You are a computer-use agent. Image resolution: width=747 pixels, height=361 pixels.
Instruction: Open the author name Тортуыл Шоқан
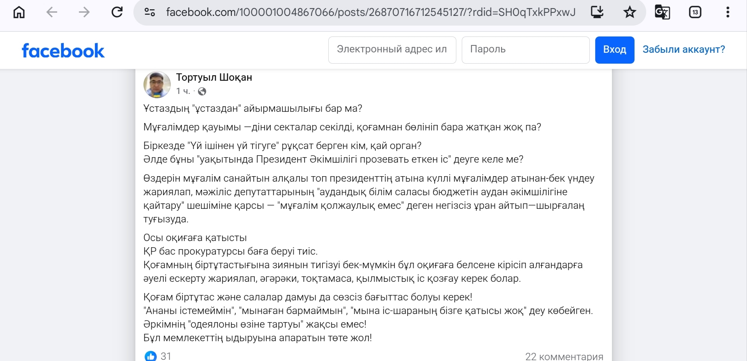(214, 78)
